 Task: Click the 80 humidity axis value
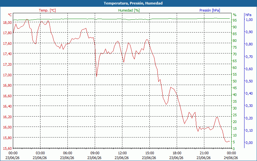235,41
